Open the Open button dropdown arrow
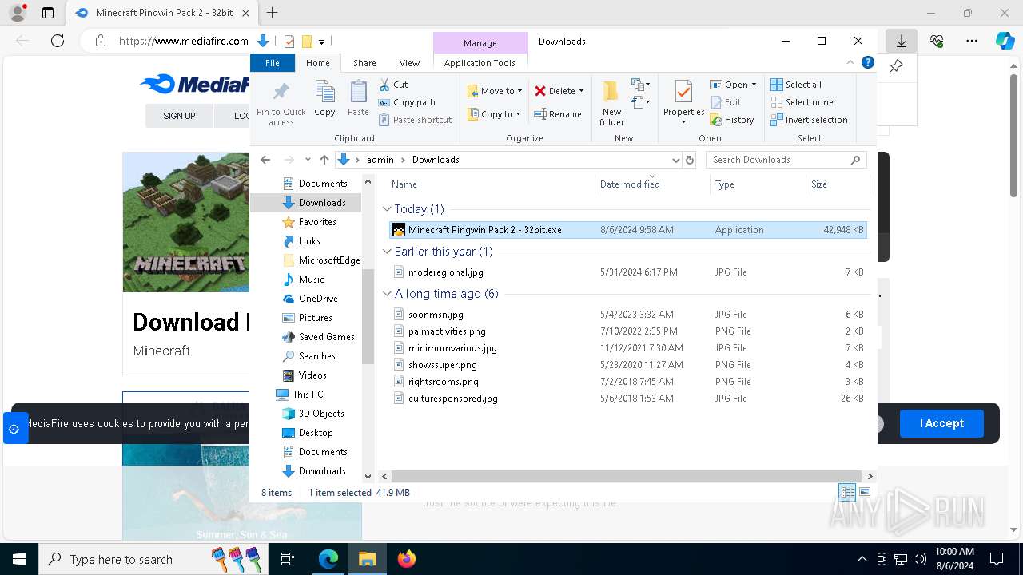The width and height of the screenshot is (1023, 575). [x=754, y=85]
